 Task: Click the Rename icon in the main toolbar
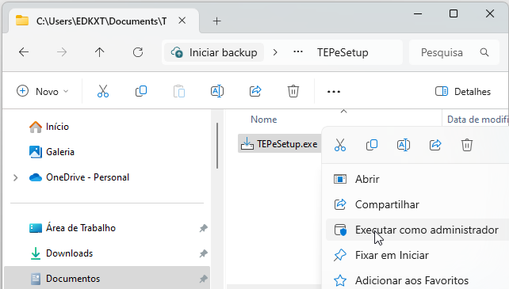217,92
